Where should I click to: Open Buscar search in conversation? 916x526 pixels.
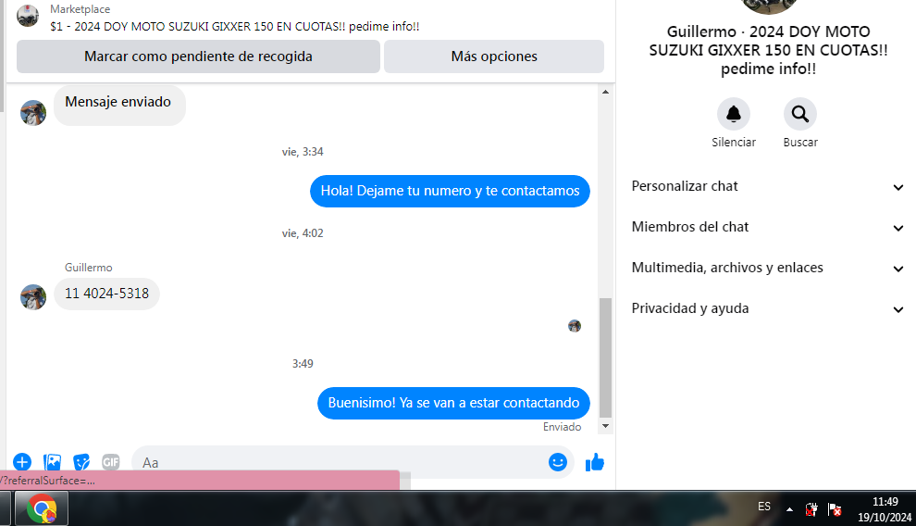pos(800,114)
